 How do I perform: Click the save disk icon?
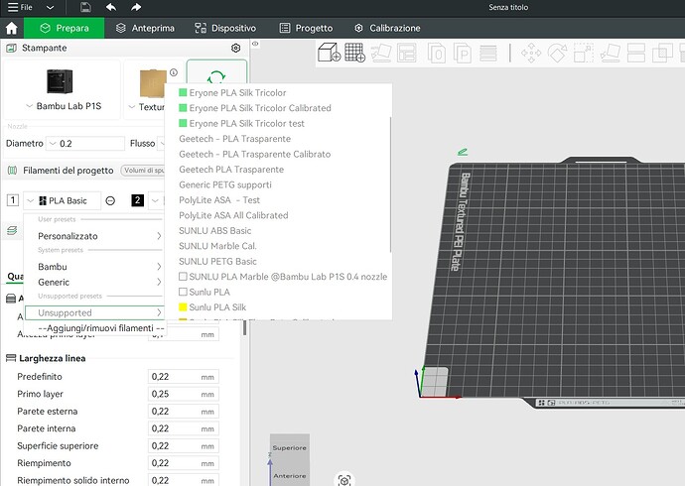tap(86, 7)
